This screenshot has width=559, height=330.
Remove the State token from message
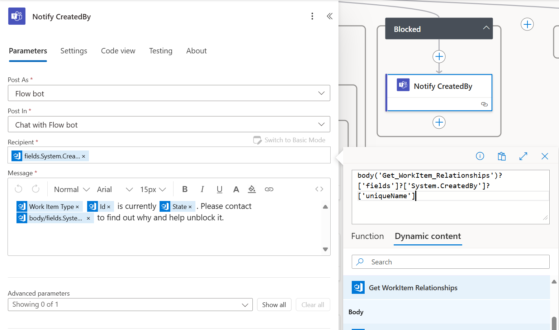tap(190, 207)
